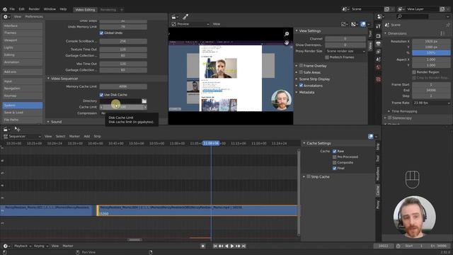Open the View Layer properties tab icon

point(378,52)
